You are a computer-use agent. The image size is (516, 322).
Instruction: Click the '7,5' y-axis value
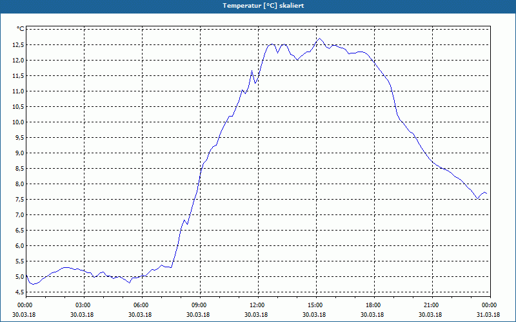point(19,199)
